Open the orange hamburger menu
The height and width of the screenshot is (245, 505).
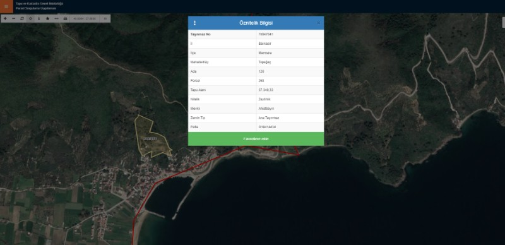(x=6, y=6)
